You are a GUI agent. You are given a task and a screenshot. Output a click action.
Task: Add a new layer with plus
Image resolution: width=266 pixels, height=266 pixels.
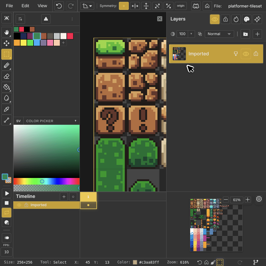pos(257,34)
